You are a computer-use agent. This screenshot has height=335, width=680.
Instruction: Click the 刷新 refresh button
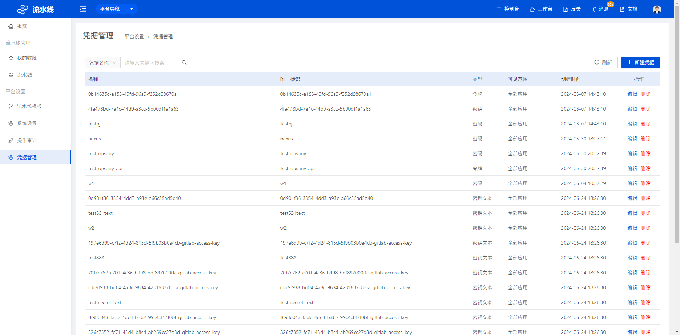pos(603,62)
